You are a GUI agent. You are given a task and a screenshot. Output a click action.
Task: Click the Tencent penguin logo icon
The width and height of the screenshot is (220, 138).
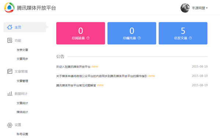[9, 8]
